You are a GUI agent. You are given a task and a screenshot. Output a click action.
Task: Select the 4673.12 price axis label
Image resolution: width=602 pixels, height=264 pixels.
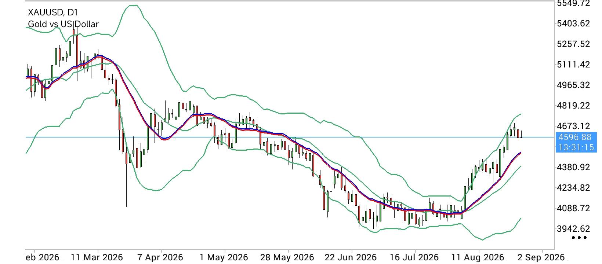coord(573,126)
